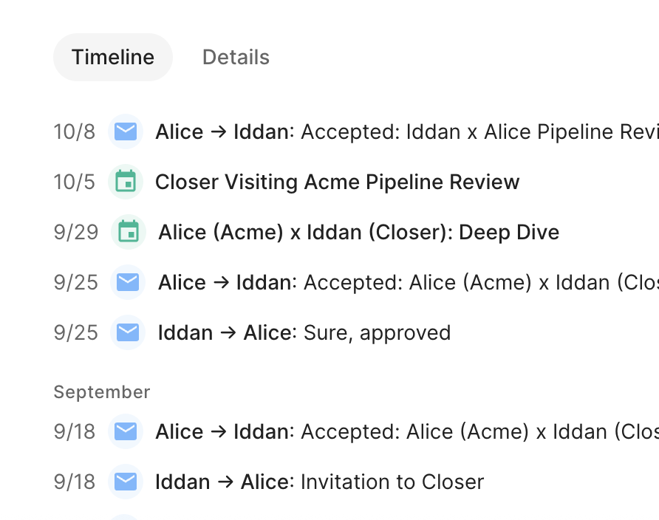Viewport: 659px width, 520px height.
Task: Click the partially visible email icon at bottom
Action: 126,517
